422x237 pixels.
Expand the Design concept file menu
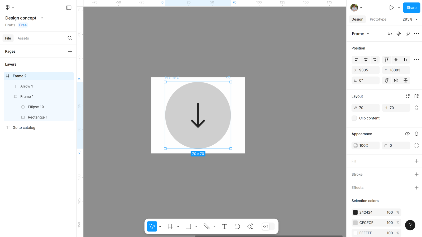[42, 18]
